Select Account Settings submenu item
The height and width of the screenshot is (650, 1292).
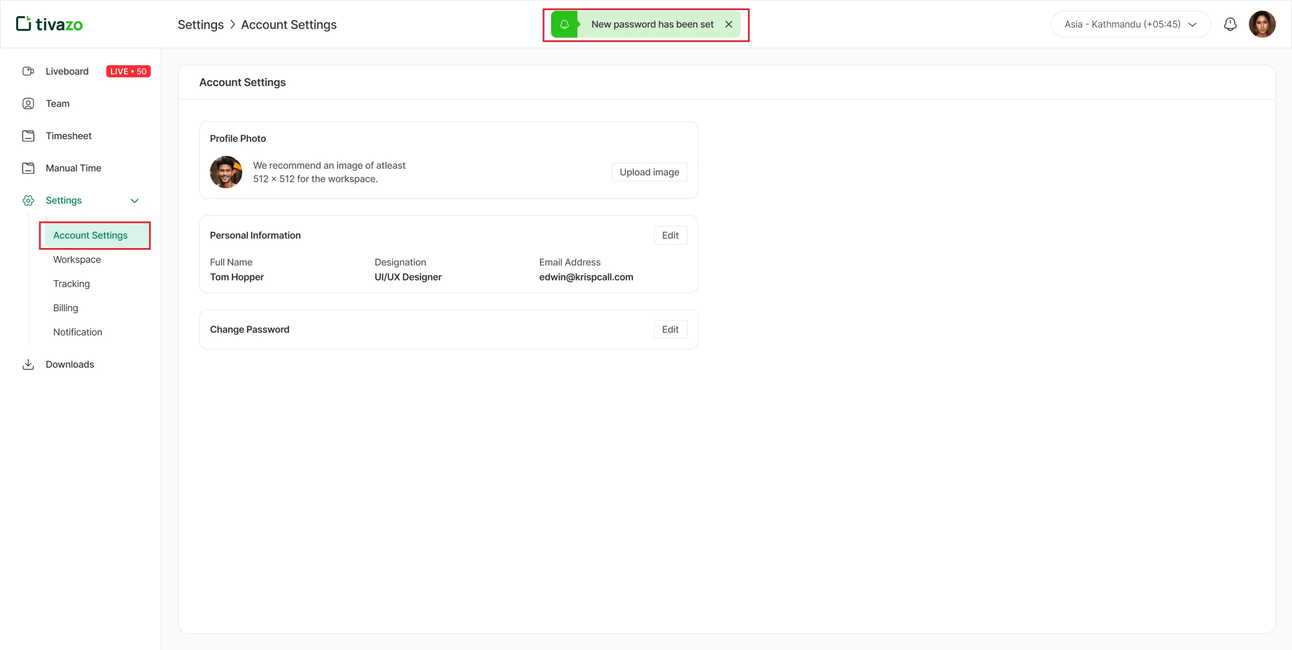[96, 235]
